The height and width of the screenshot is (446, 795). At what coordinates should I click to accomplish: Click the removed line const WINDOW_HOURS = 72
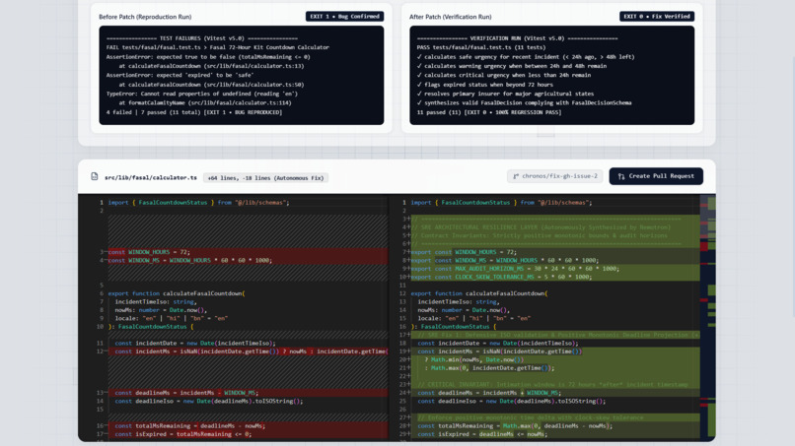(x=248, y=252)
